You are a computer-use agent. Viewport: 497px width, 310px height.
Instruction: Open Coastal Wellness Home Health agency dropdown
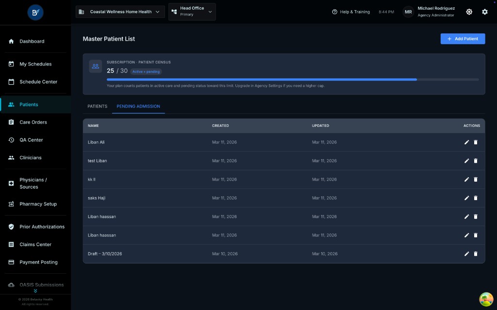click(x=120, y=12)
